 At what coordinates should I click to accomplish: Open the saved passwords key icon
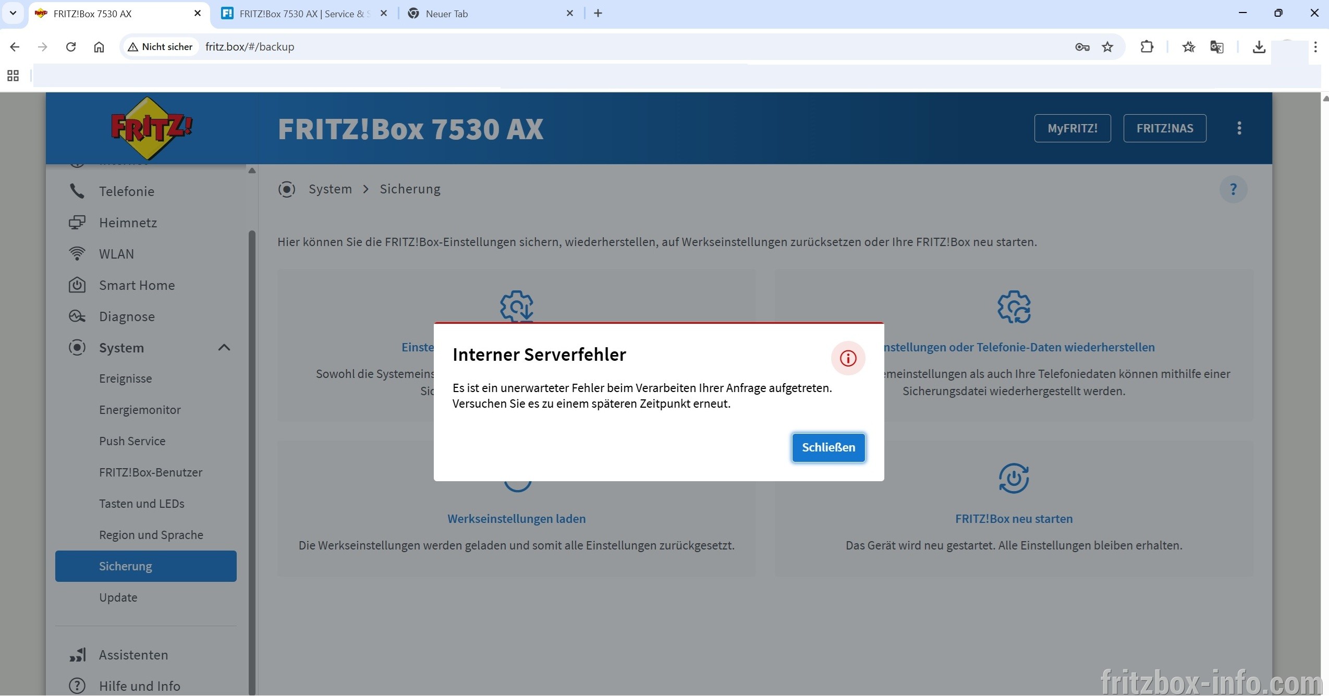click(1082, 47)
